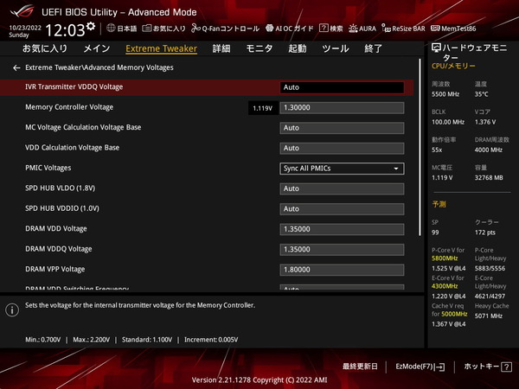Toggle ReSize BAR icon
Screen dimensions: 519x389
point(387,29)
